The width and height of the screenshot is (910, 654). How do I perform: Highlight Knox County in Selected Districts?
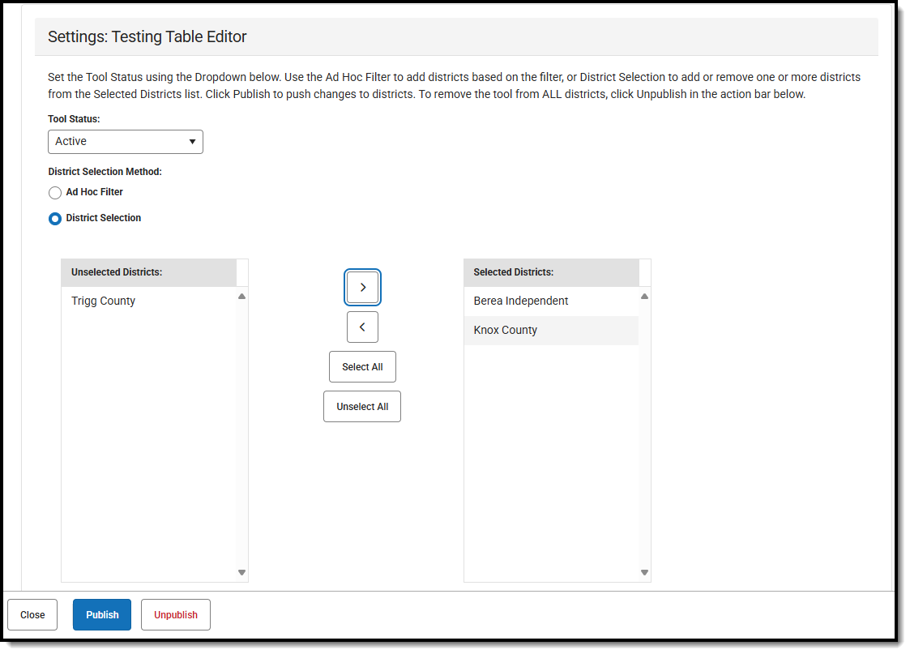click(506, 331)
